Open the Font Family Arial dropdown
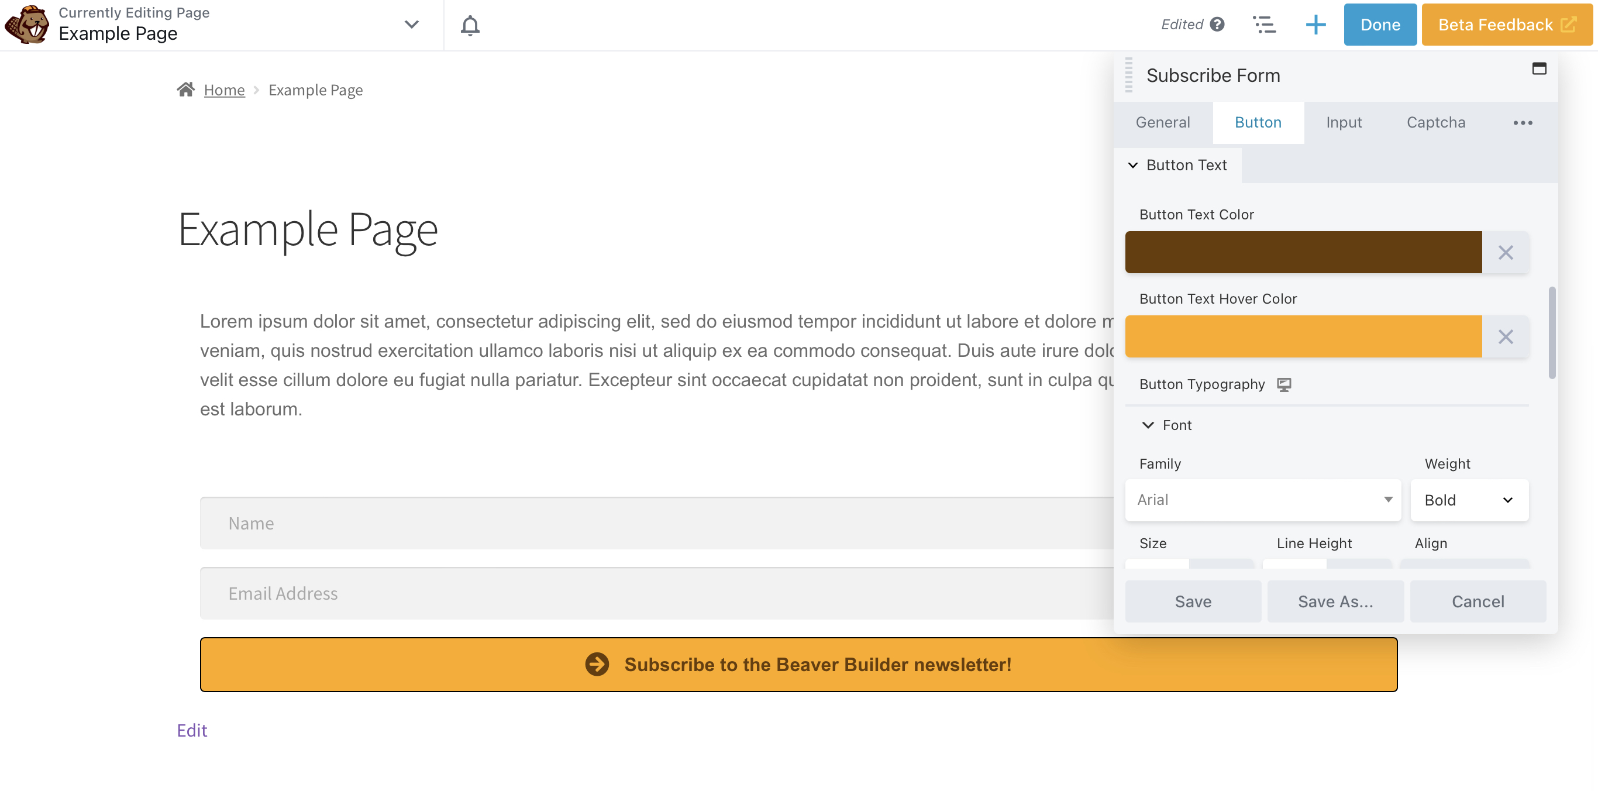This screenshot has height=791, width=1598. click(1262, 500)
